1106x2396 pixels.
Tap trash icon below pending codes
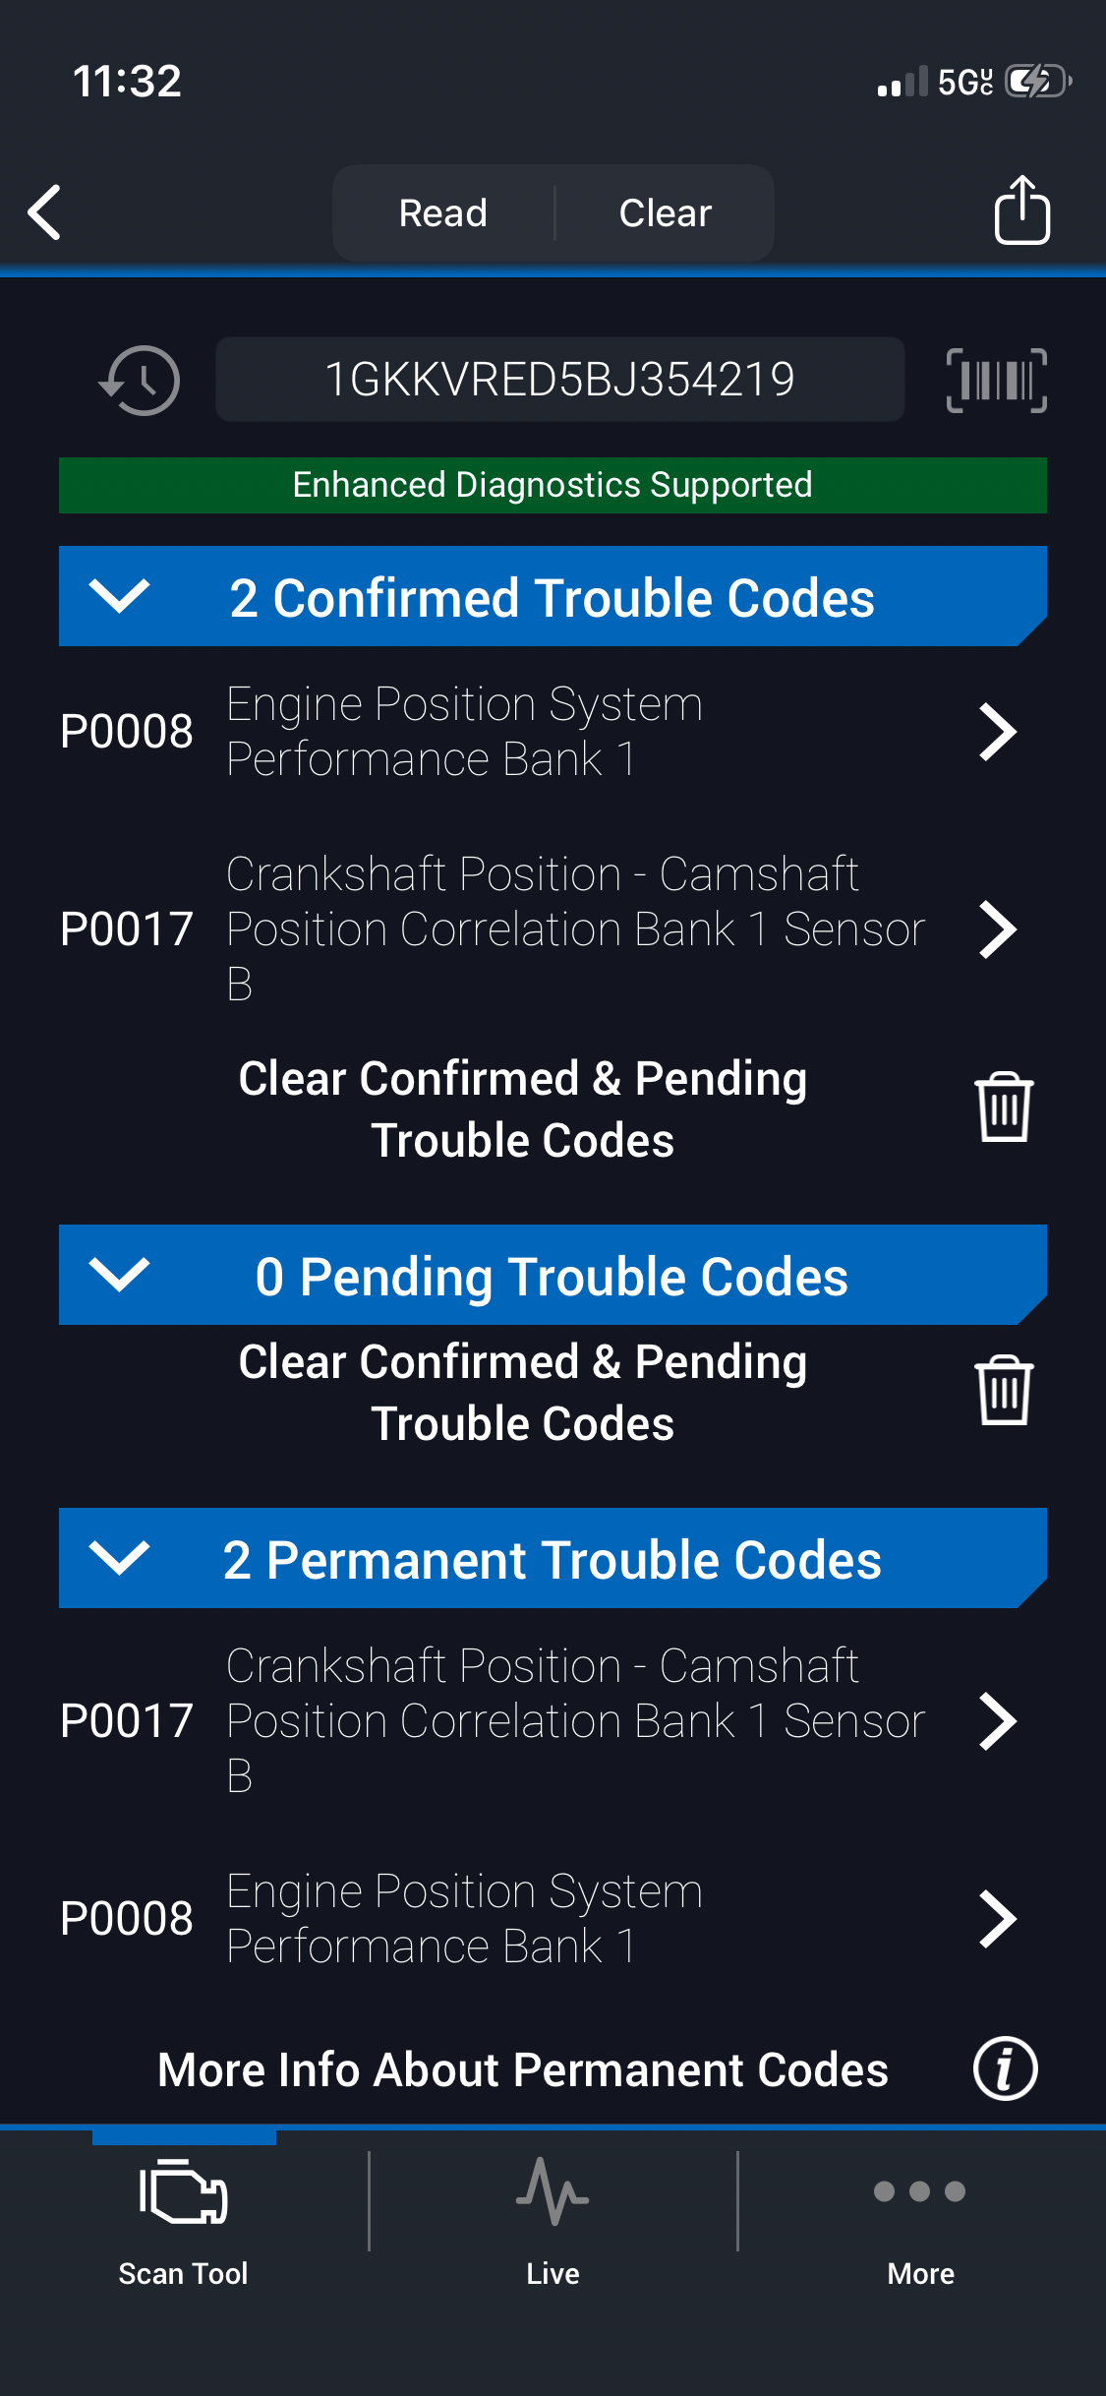(1003, 1391)
